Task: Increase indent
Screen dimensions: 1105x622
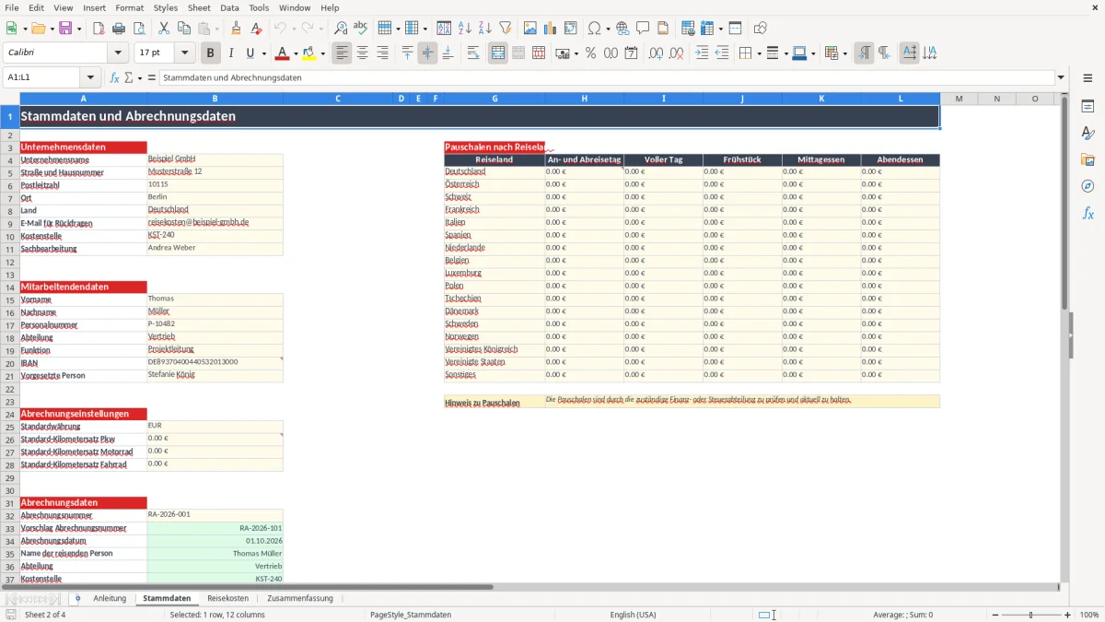Action: coord(702,53)
